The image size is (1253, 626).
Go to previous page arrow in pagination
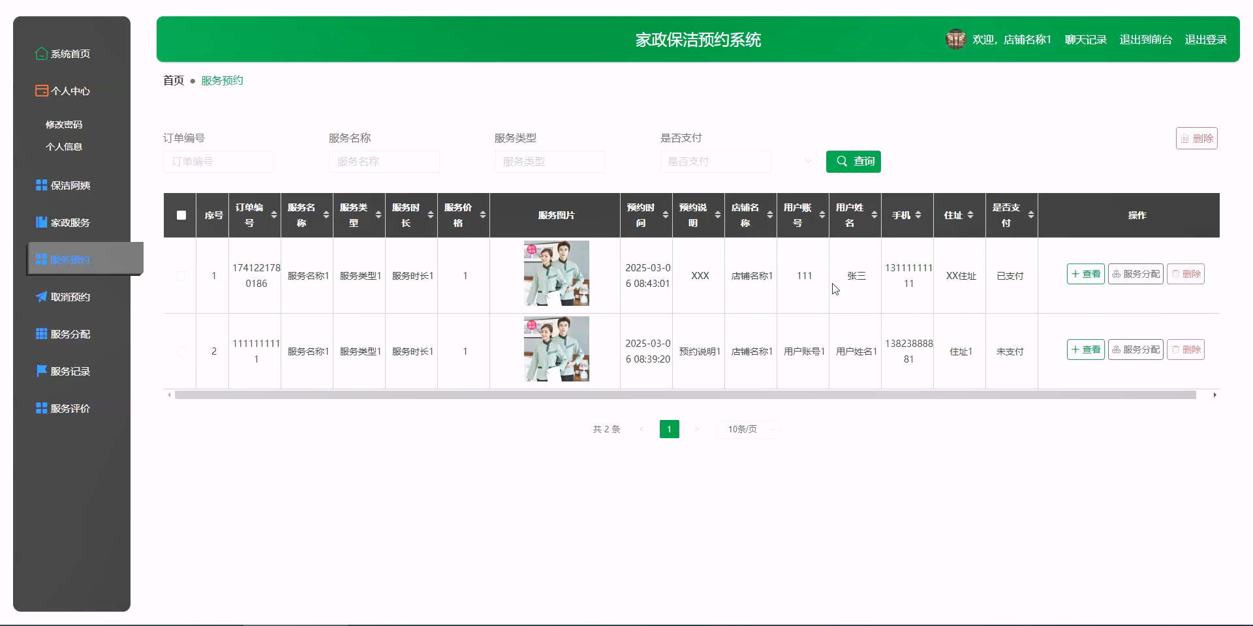(x=642, y=429)
